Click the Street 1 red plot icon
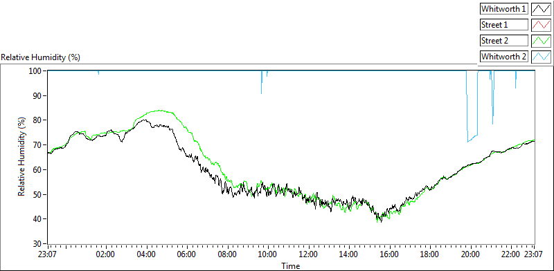Image resolution: width=554 pixels, height=271 pixels. click(x=541, y=25)
